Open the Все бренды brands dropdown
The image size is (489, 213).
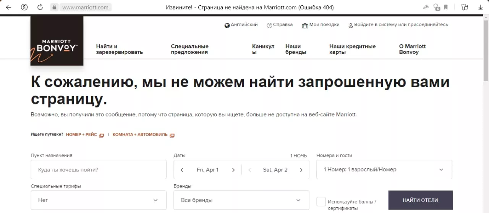coord(241,200)
